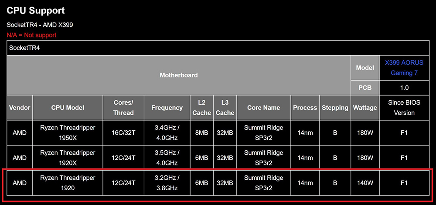Click the 16C/32T cores cell

(123, 133)
